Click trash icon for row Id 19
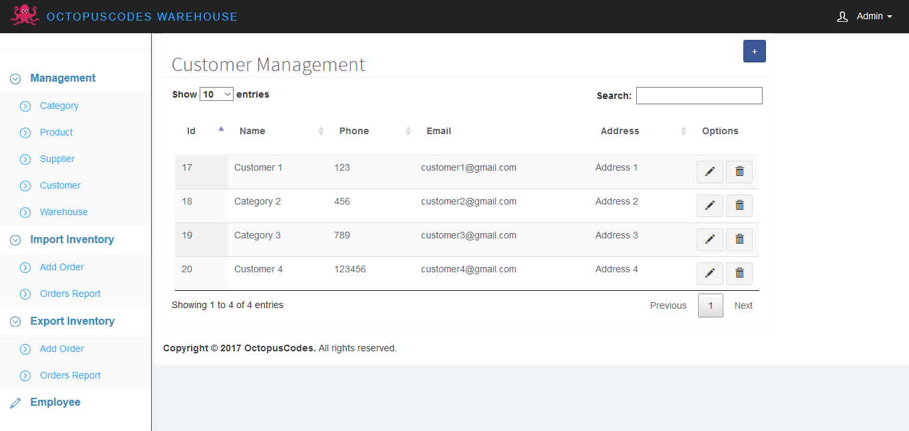The height and width of the screenshot is (431, 909). coord(739,240)
